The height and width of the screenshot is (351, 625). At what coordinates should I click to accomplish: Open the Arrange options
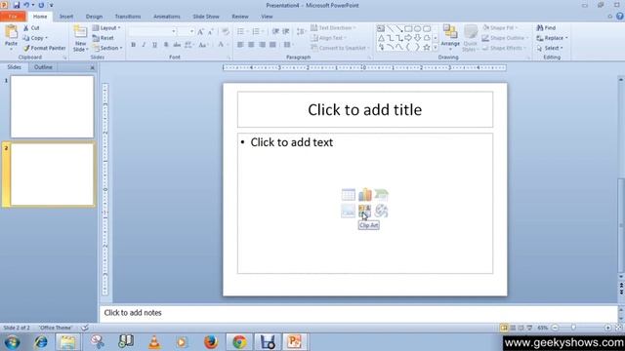click(x=450, y=37)
